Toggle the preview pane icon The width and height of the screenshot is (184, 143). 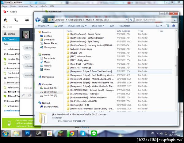pos(167,26)
